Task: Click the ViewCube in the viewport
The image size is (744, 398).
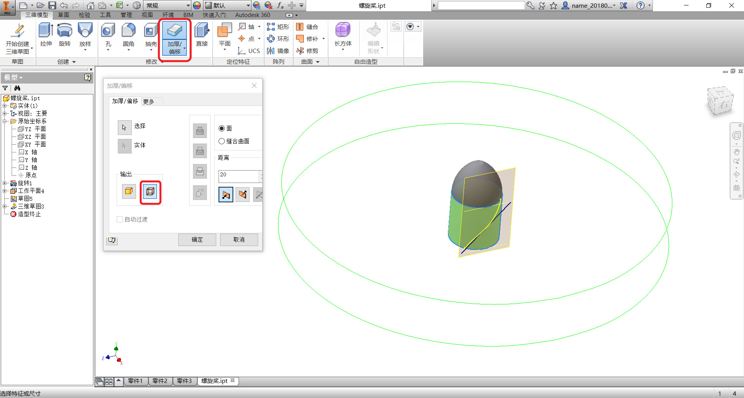Action: (720, 101)
